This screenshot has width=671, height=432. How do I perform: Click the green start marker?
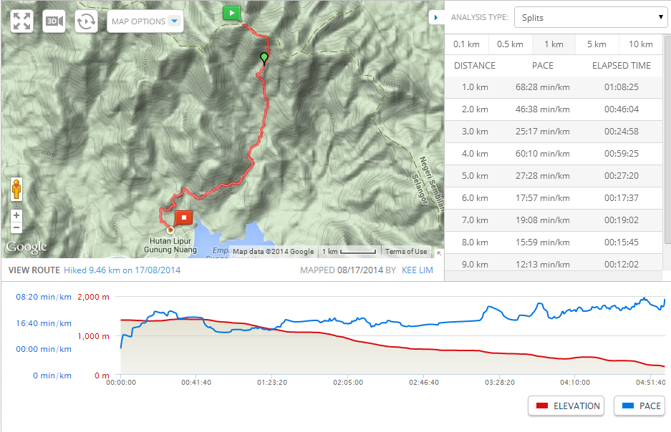click(x=231, y=12)
